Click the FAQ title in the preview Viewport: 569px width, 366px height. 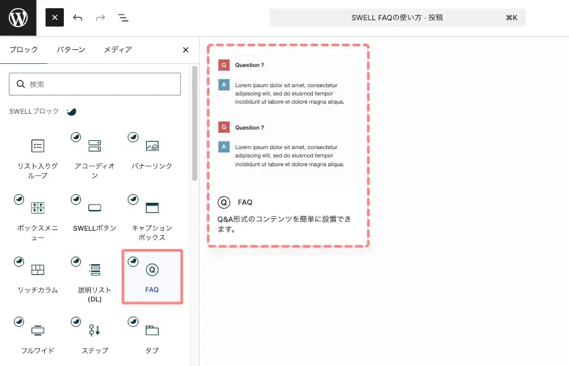tap(245, 202)
